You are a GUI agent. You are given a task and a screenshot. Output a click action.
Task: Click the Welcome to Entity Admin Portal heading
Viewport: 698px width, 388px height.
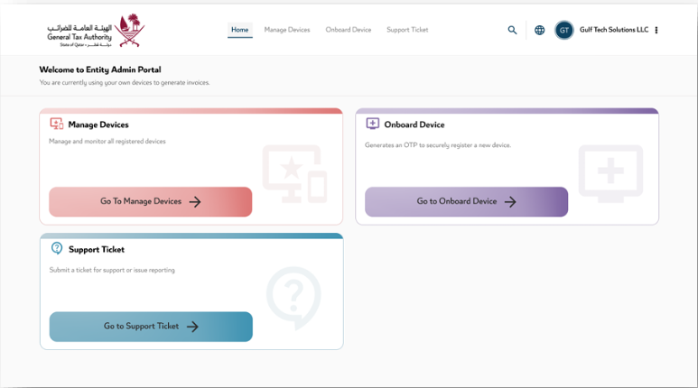(x=100, y=69)
